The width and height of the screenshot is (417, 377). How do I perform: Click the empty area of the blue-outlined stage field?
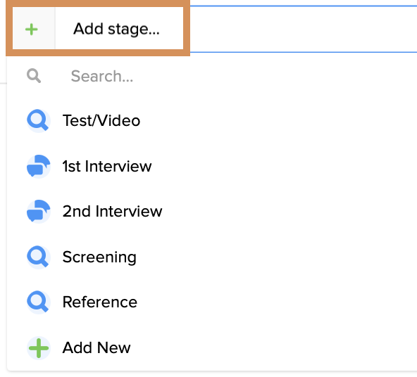[303, 30]
